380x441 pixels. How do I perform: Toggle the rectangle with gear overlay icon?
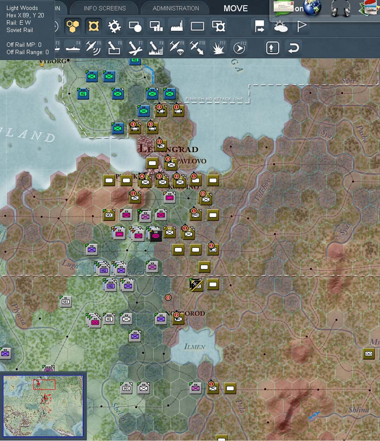click(219, 26)
